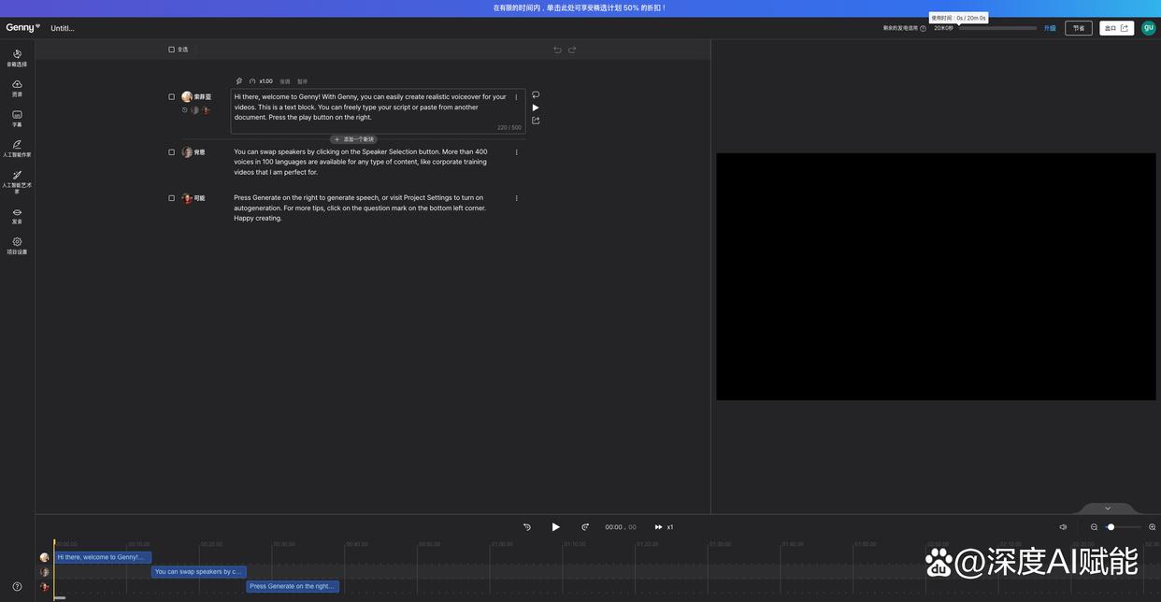Click the top promotion banner for 50% discount
This screenshot has height=602, width=1161.
[x=580, y=7]
